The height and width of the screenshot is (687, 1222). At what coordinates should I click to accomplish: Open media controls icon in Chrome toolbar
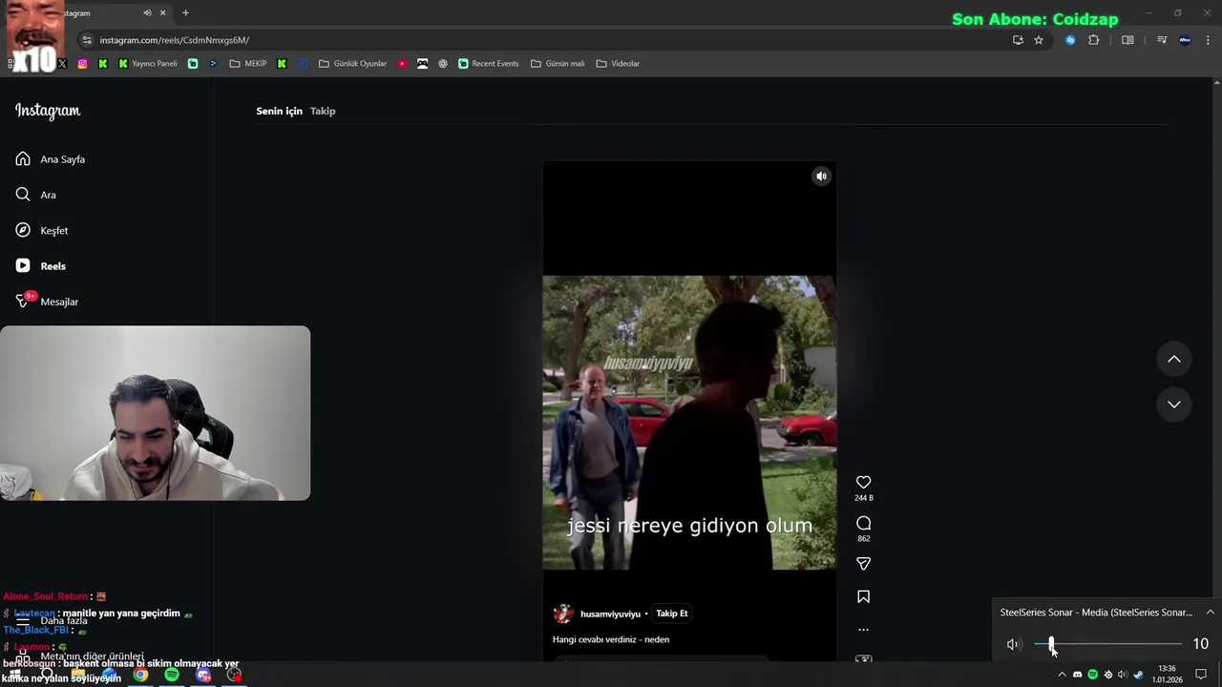tap(1162, 40)
